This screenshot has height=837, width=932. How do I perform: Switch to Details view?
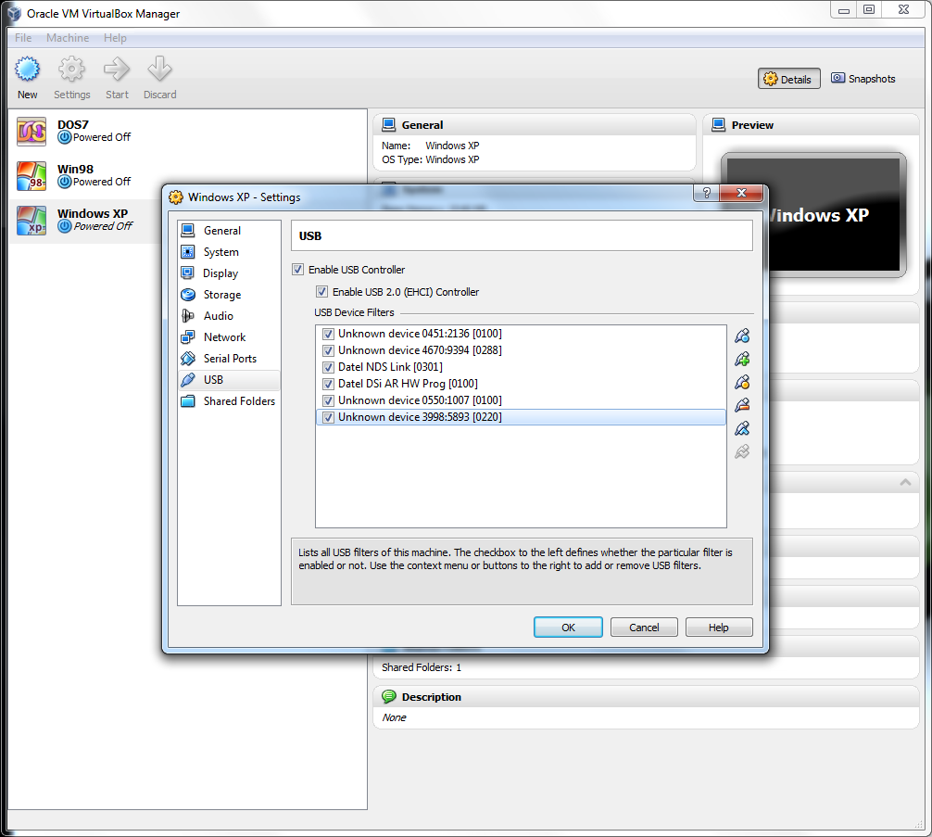[x=788, y=79]
